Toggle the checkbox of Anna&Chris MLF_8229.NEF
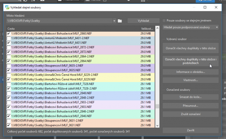This screenshot has height=139, width=226. click(x=8, y=80)
